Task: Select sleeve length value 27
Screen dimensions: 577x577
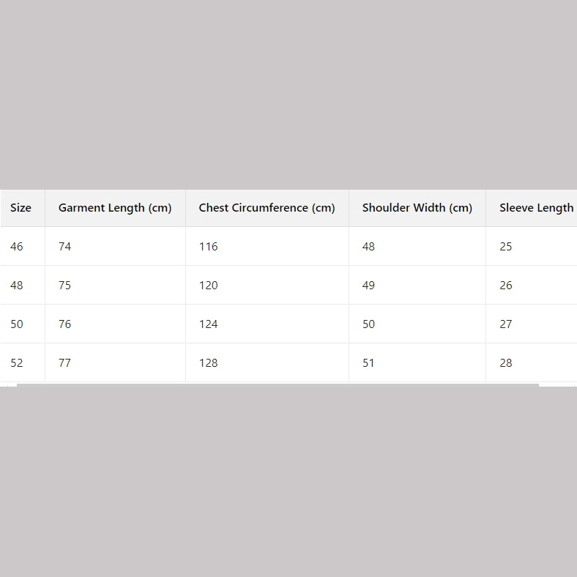Action: [506, 324]
